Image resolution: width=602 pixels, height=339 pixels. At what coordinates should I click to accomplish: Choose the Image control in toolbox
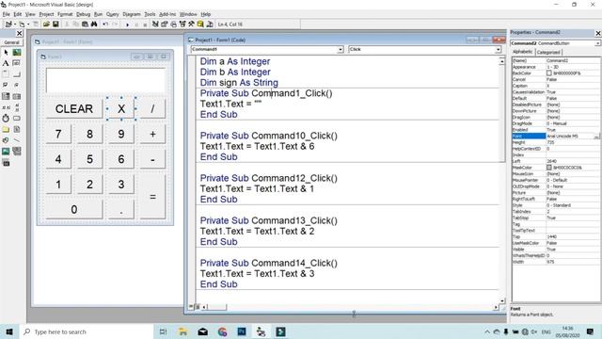(6, 152)
